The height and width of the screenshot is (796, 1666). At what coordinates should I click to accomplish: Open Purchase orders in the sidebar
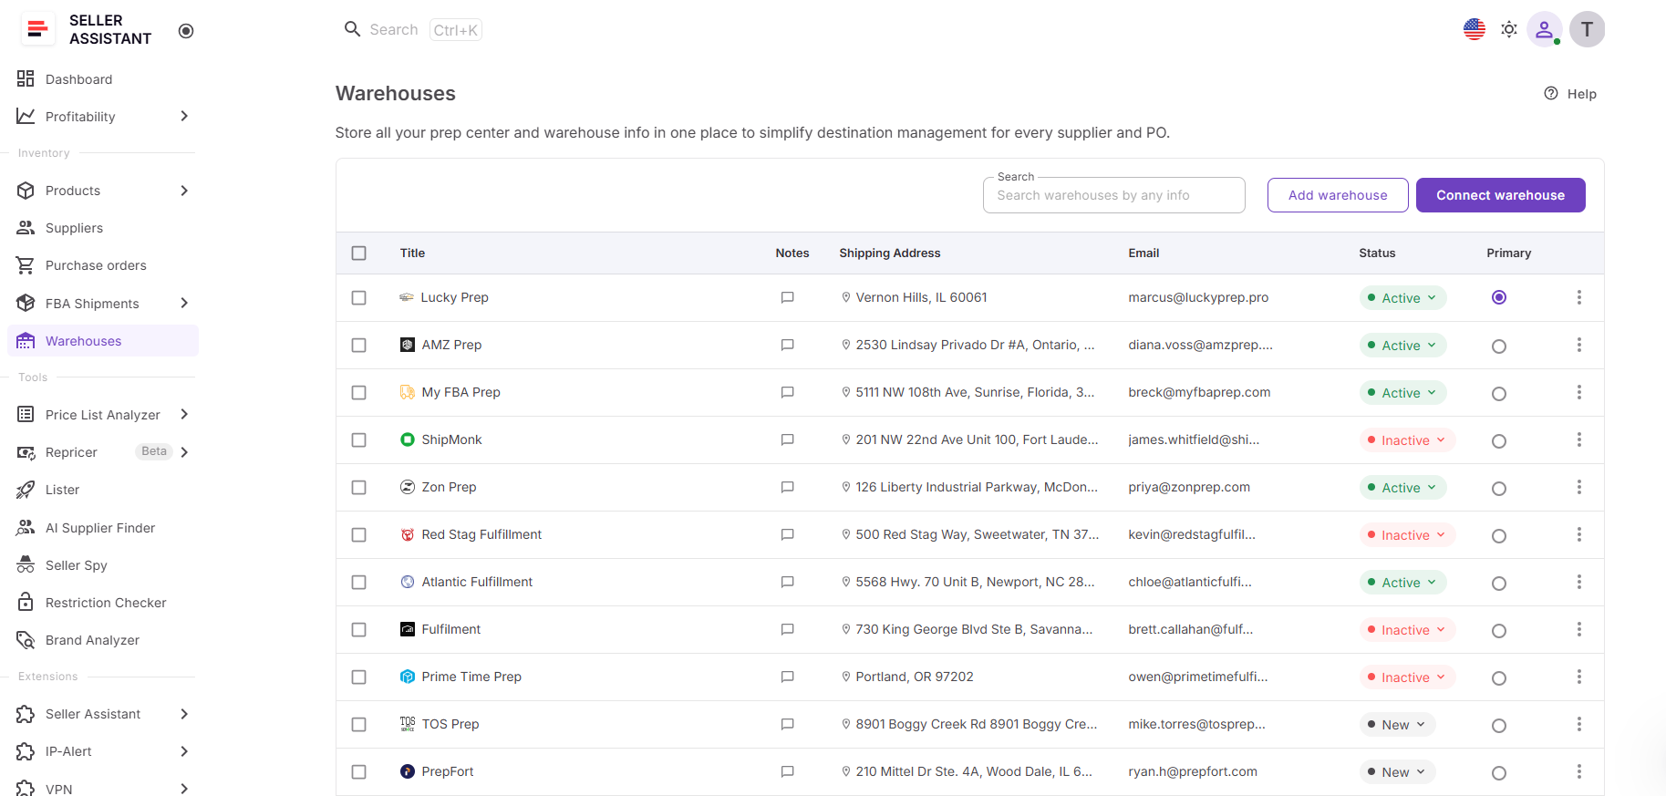tap(103, 265)
